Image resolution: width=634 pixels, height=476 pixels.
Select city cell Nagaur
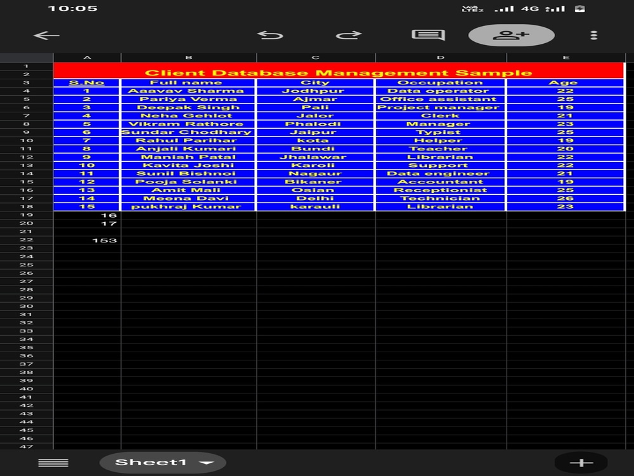point(316,174)
